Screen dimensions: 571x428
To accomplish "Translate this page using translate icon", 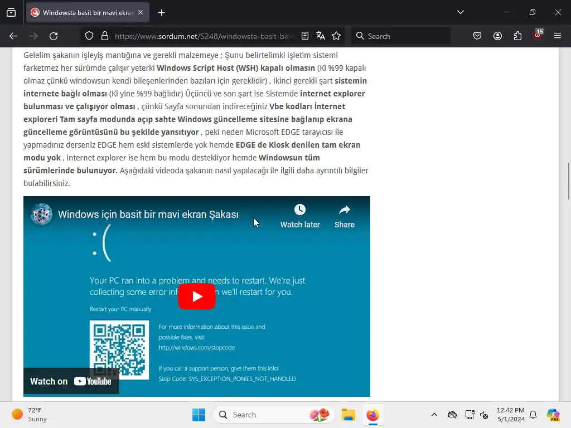I will pyautogui.click(x=321, y=36).
